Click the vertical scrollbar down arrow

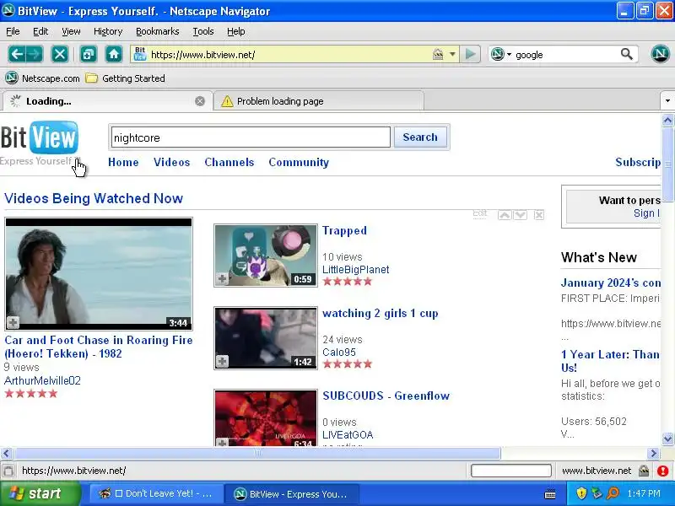coord(667,439)
